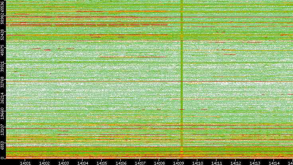Click the 14:13 tick label
Screen dimensions: 293x165
pyautogui.click(x=255, y=163)
